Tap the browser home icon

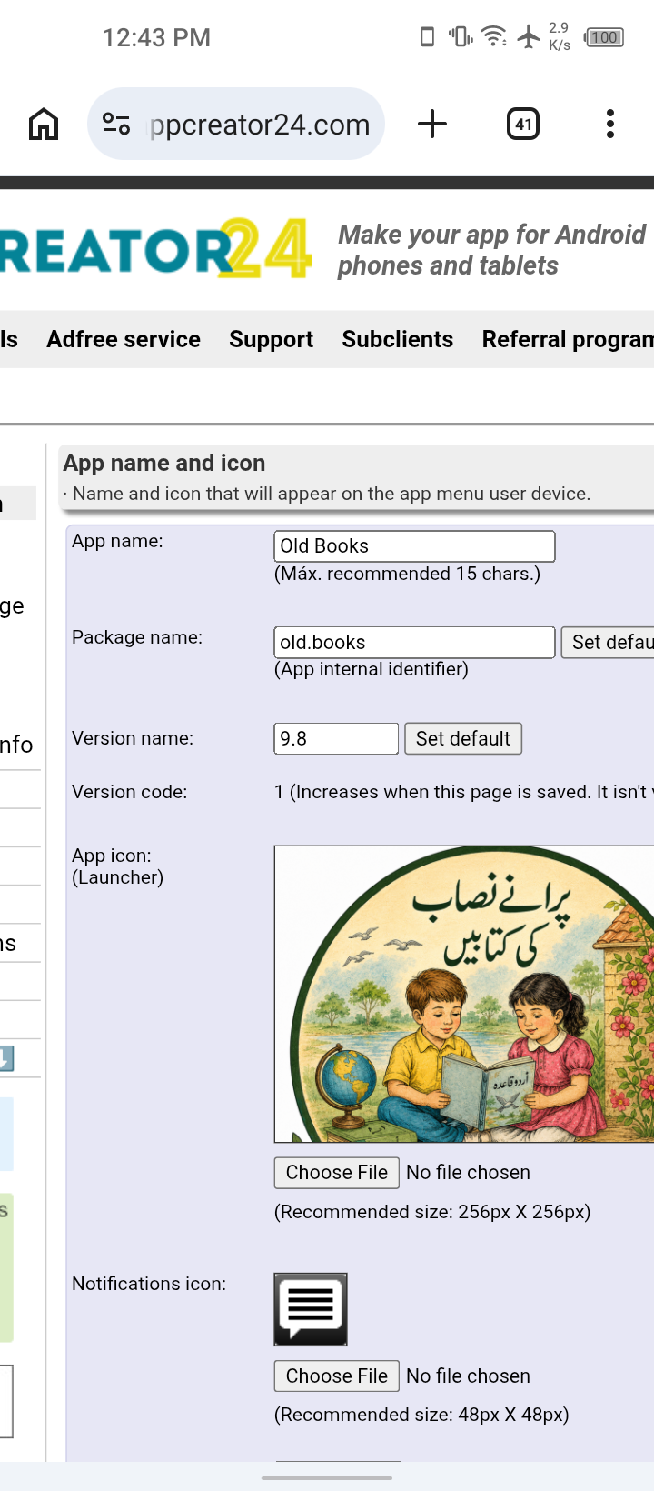coord(44,124)
